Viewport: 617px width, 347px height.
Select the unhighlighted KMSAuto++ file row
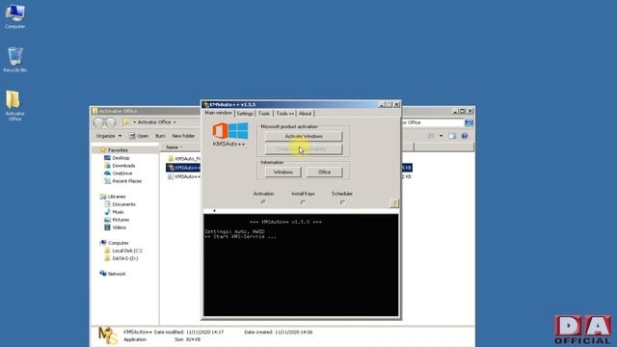184,176
